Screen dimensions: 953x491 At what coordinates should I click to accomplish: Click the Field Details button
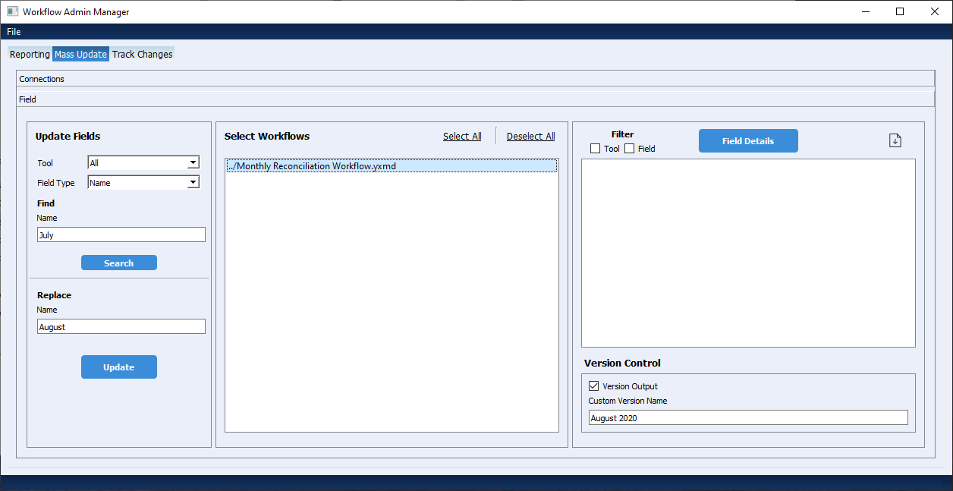tap(748, 141)
